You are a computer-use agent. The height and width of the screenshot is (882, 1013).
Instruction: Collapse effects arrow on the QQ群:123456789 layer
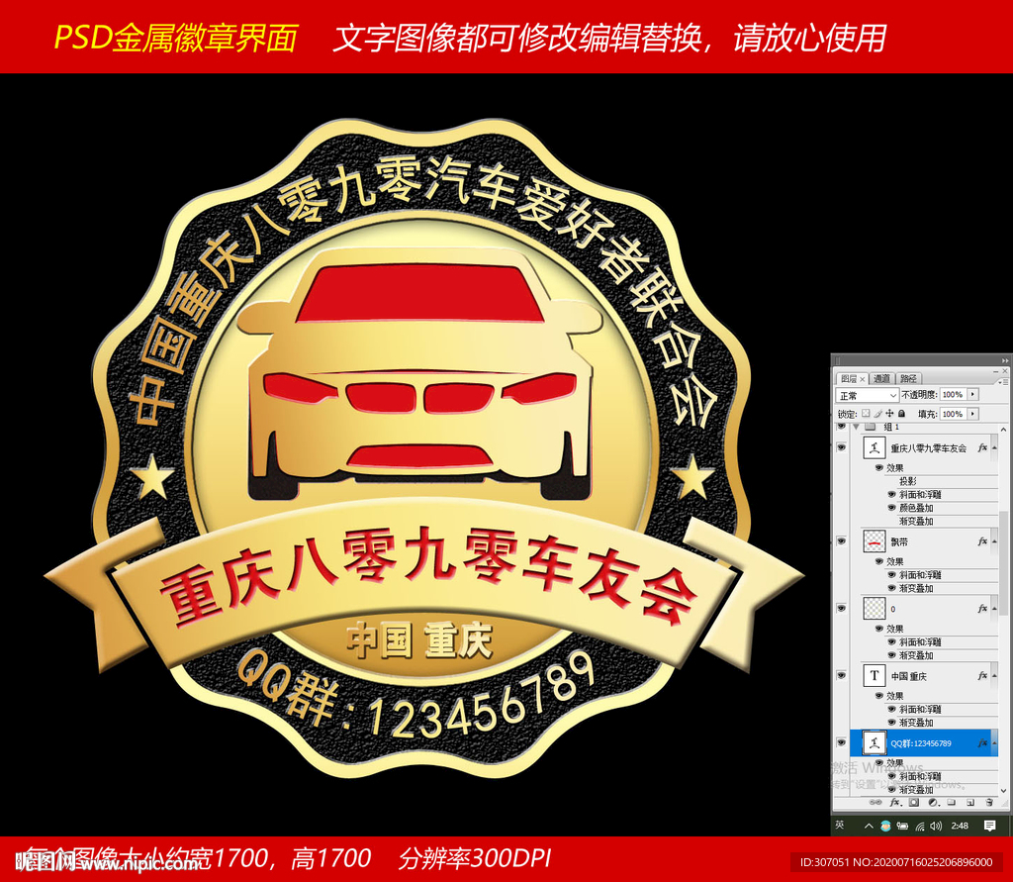pyautogui.click(x=994, y=743)
